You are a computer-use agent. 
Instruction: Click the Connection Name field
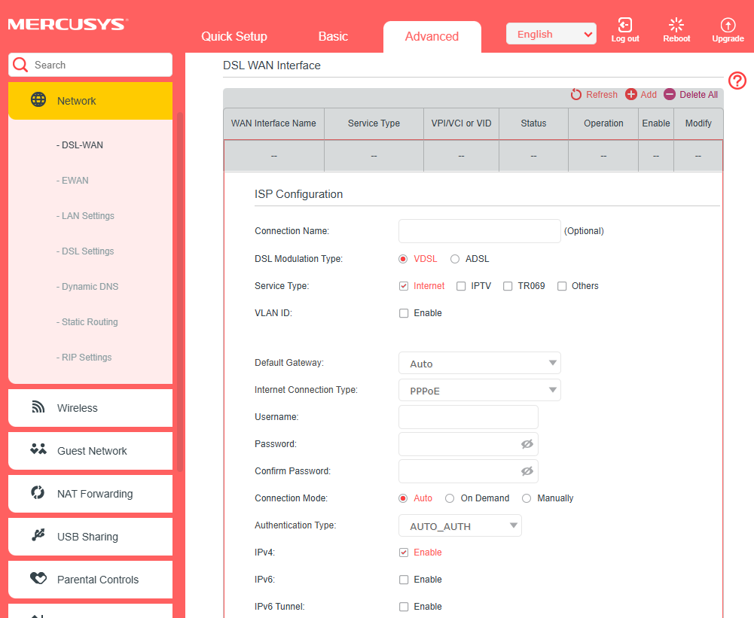click(479, 231)
